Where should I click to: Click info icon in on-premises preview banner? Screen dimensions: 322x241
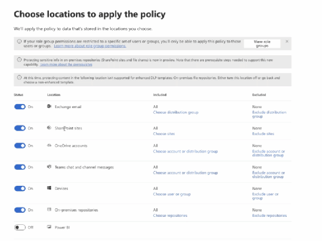(19, 60)
